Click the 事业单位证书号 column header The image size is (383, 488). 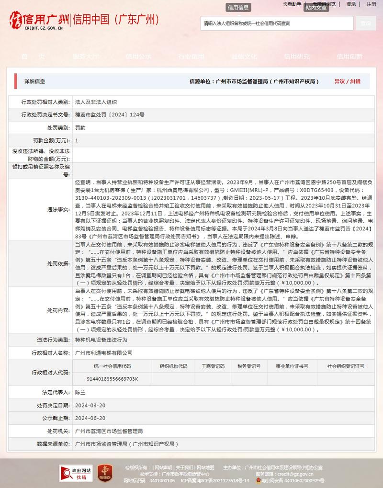point(292,366)
